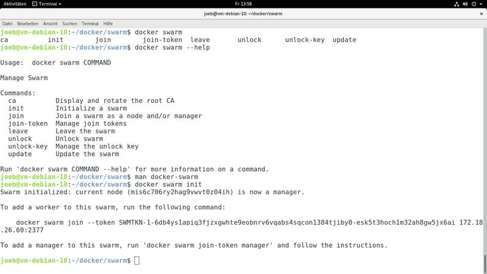Open the Datei menu
Image resolution: width=487 pixels, height=274 pixels.
(x=8, y=23)
